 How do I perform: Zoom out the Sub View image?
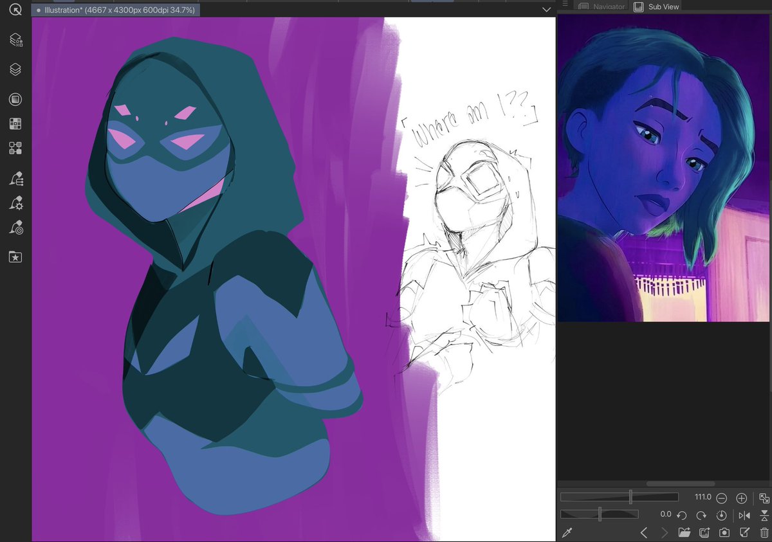click(722, 498)
